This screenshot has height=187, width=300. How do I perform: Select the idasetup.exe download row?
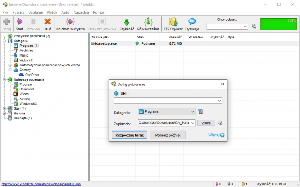point(194,43)
